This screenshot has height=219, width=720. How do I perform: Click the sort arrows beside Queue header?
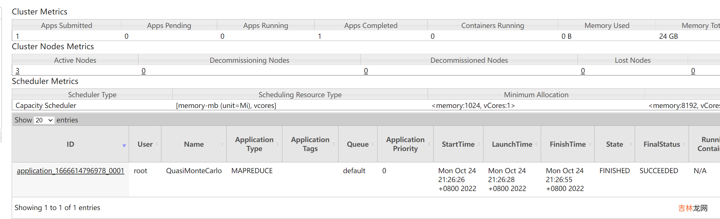click(x=373, y=144)
